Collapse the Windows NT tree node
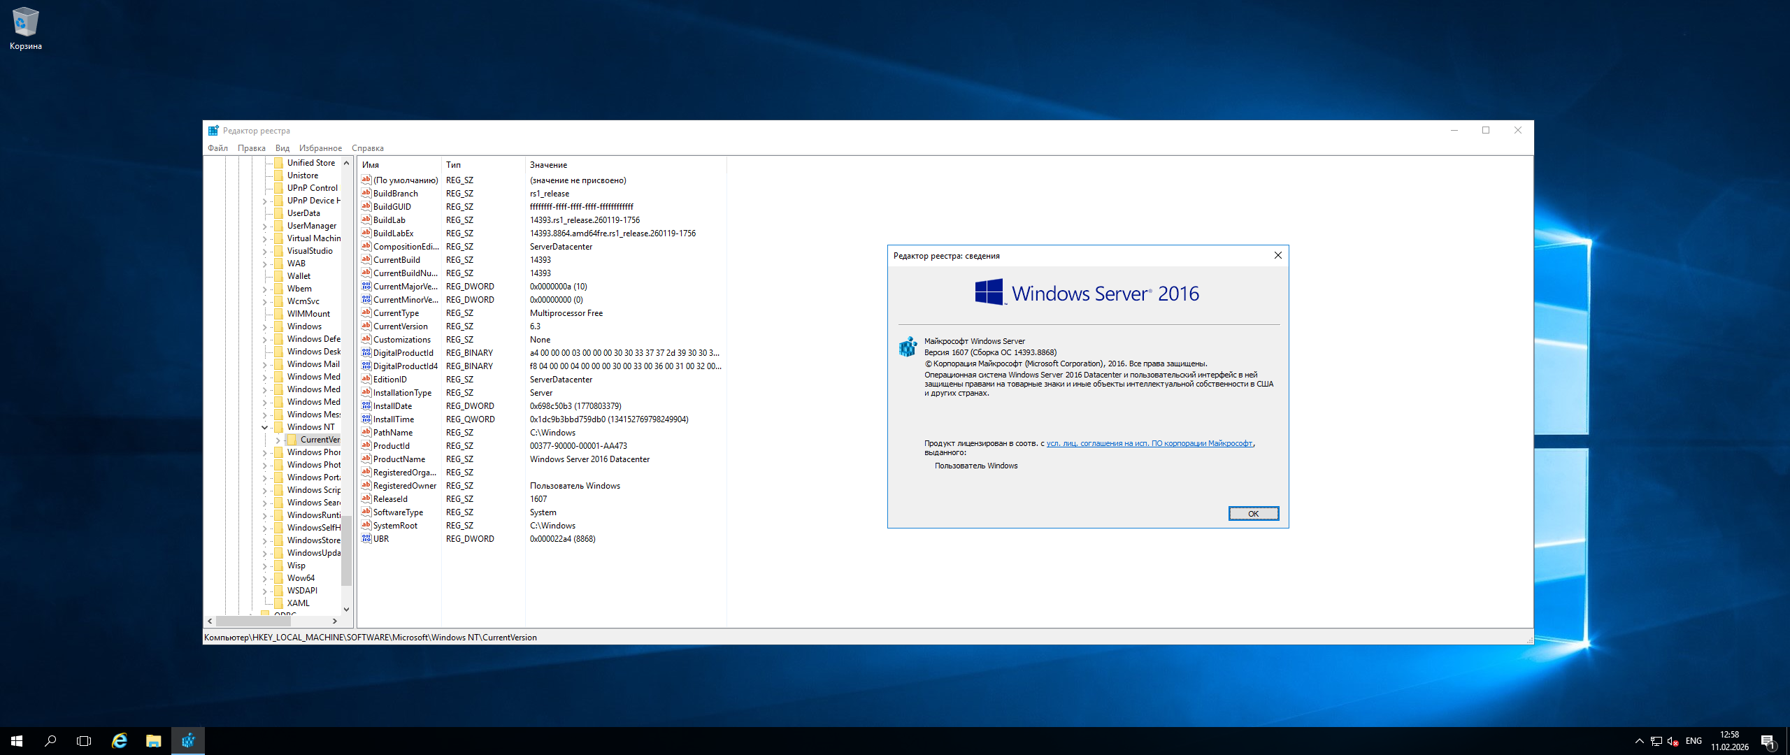1790x755 pixels. 265,427
